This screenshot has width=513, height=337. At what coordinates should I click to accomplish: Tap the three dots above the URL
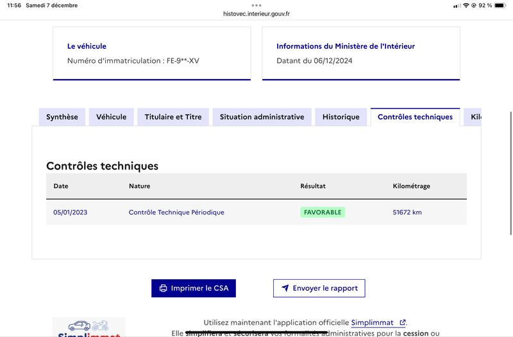pyautogui.click(x=256, y=5)
